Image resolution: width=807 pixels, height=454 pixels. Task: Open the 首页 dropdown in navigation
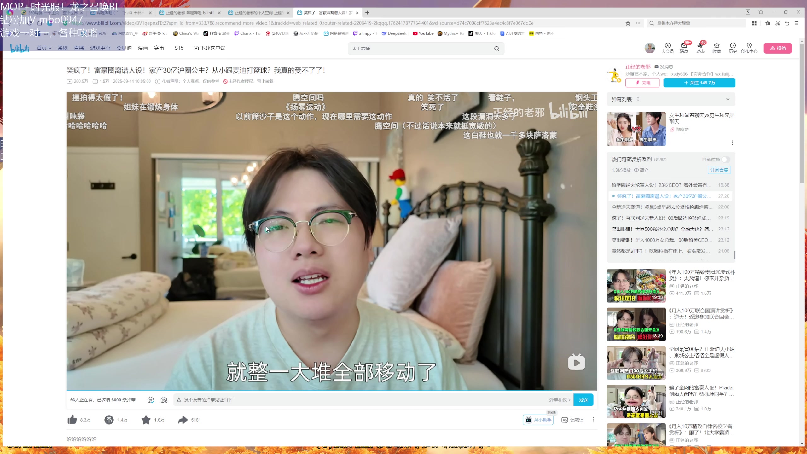click(44, 48)
